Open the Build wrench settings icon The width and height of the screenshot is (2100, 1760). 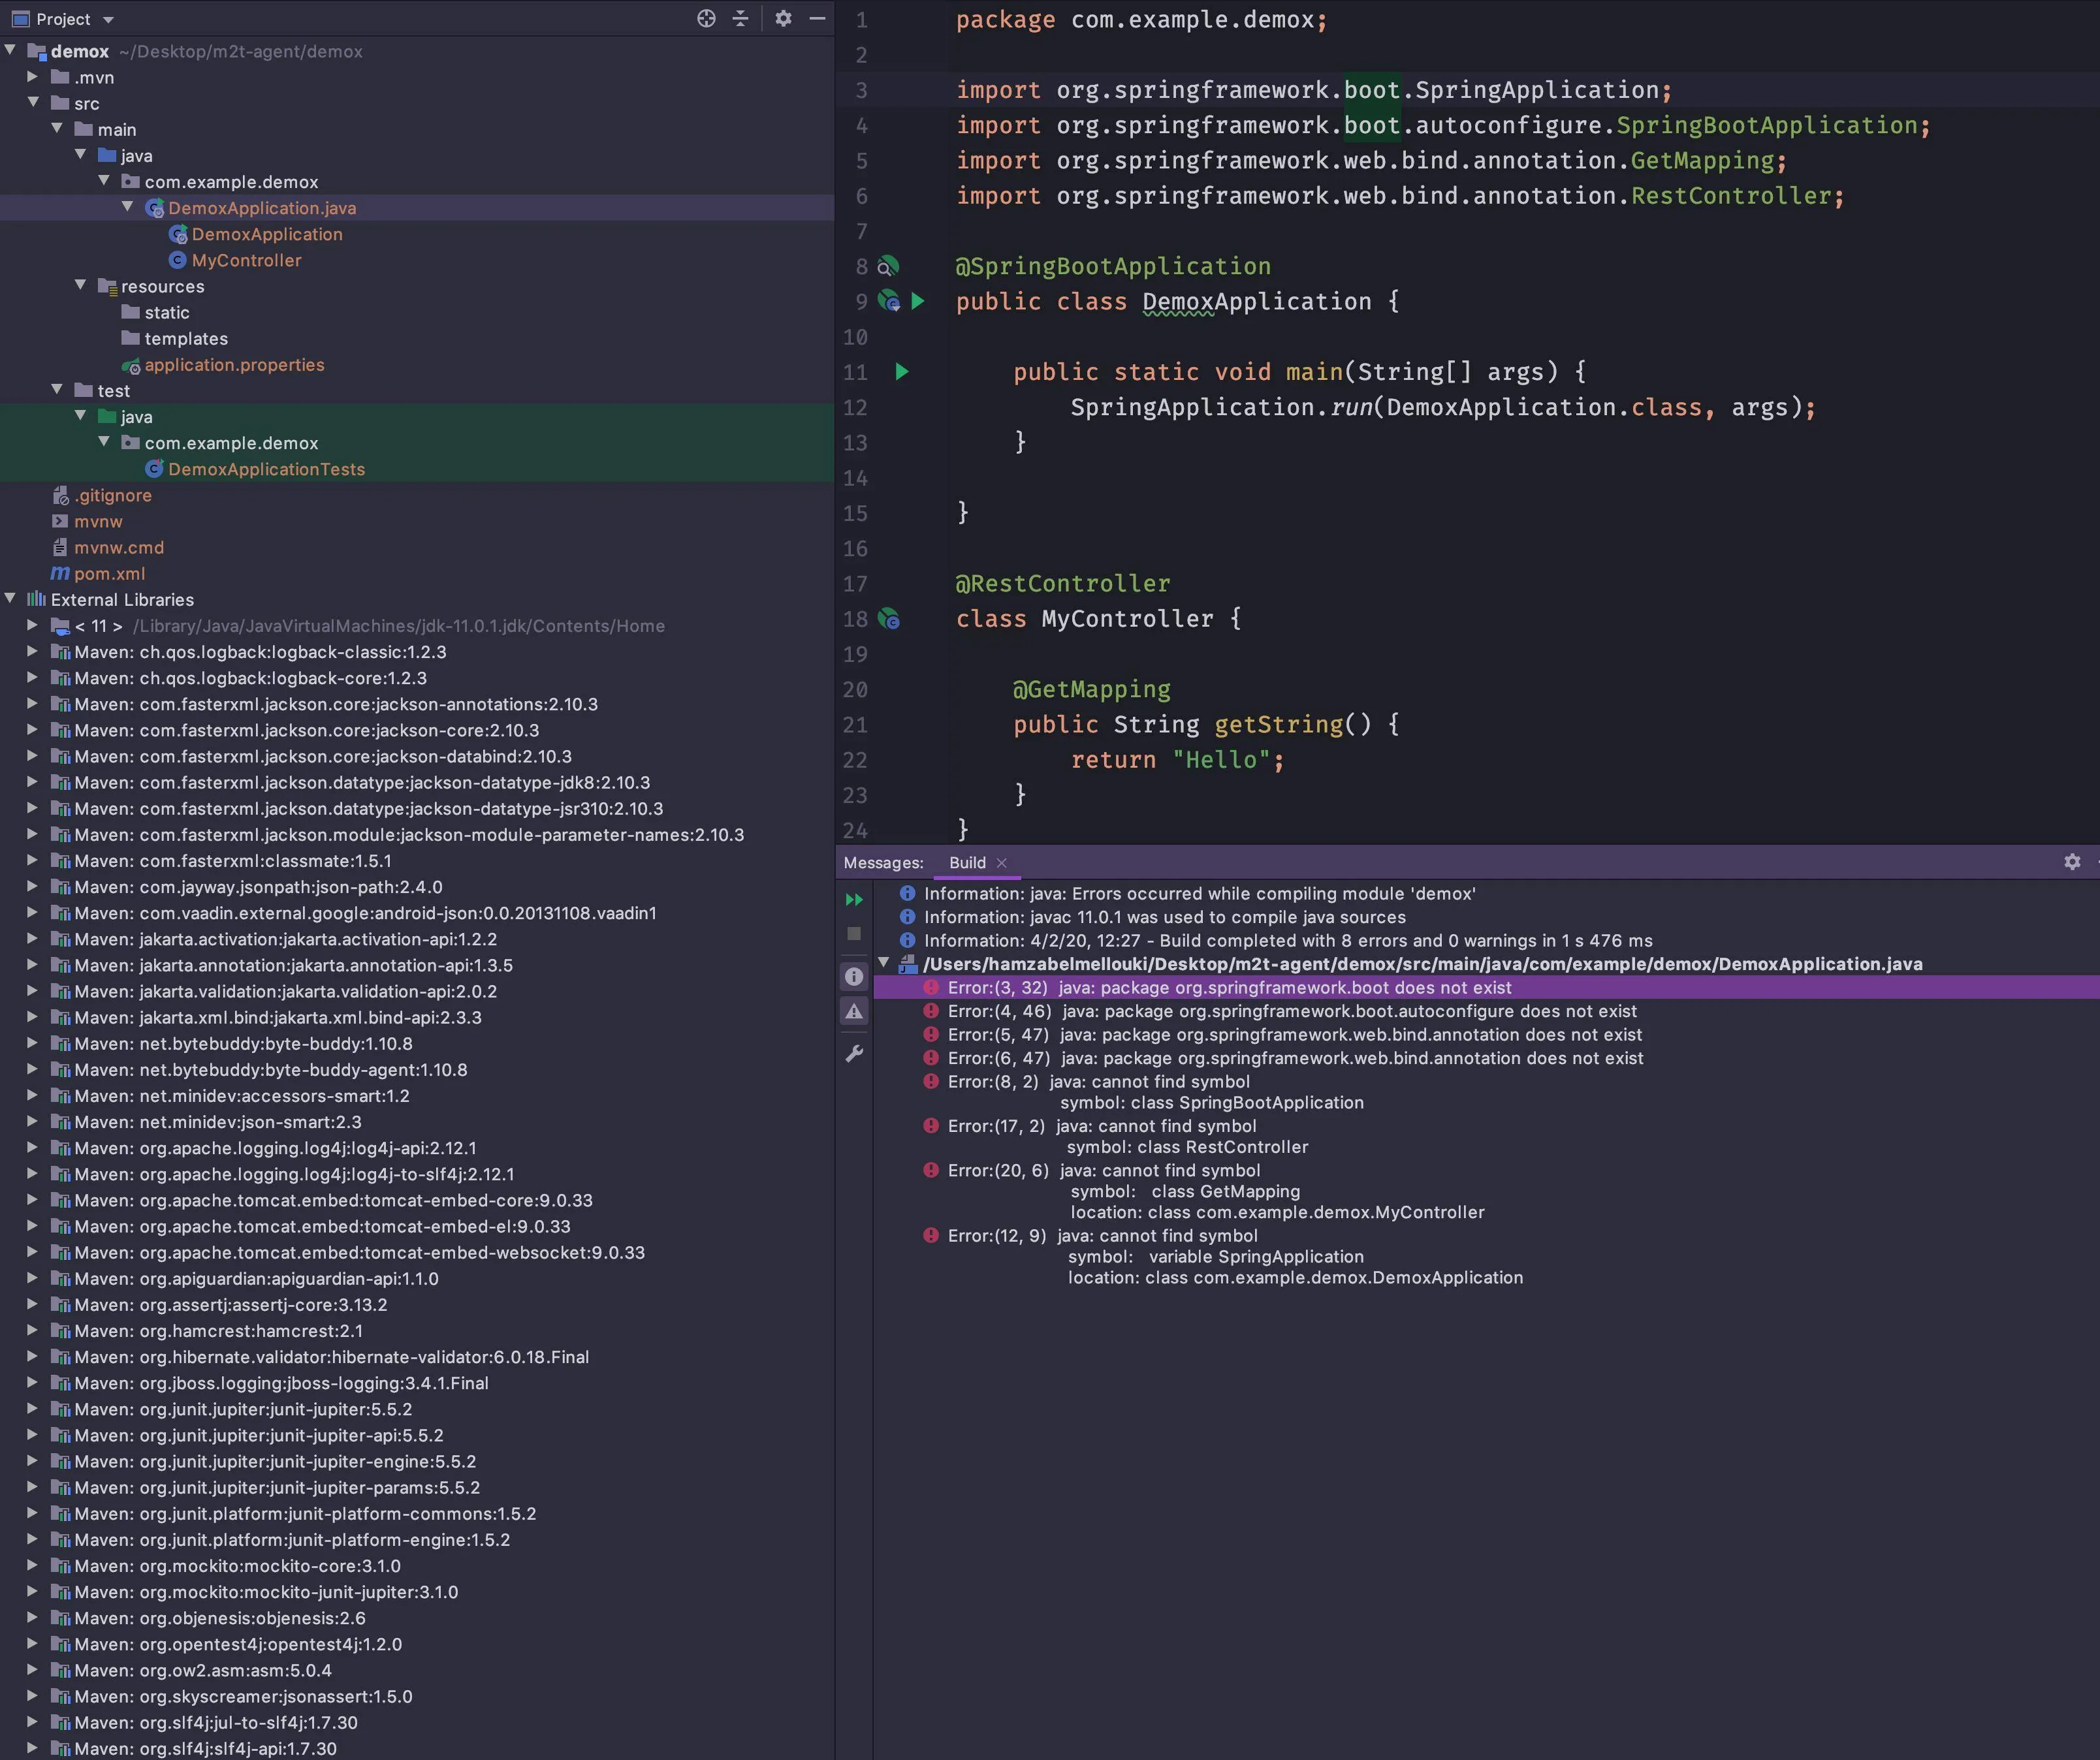coord(854,1053)
